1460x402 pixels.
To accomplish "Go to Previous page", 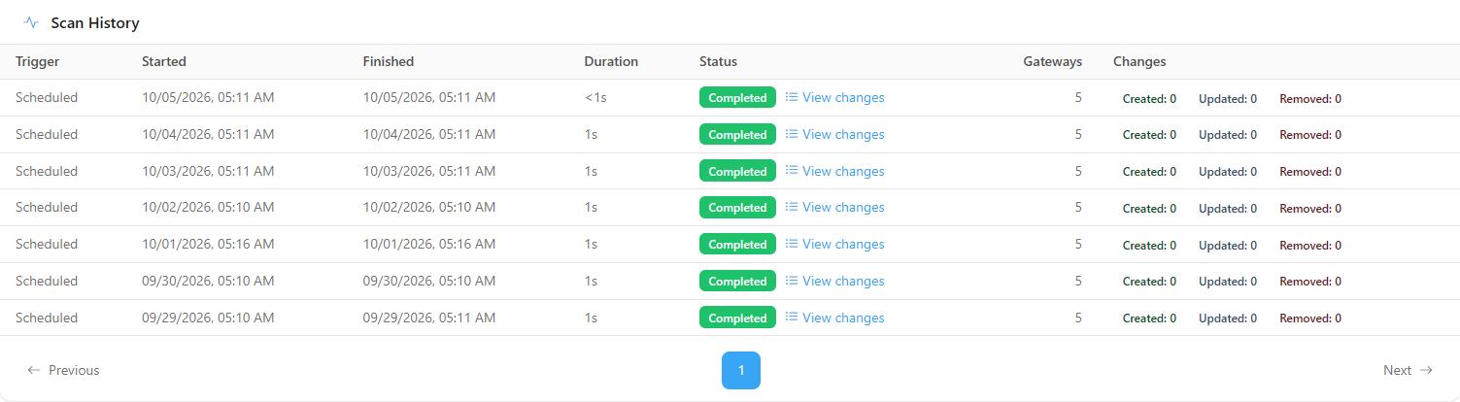I will 63,370.
